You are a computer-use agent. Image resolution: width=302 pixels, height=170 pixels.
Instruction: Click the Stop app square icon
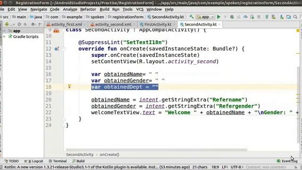point(259,17)
